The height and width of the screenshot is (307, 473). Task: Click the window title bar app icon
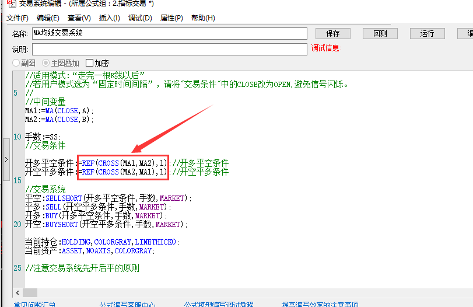pos(12,4)
